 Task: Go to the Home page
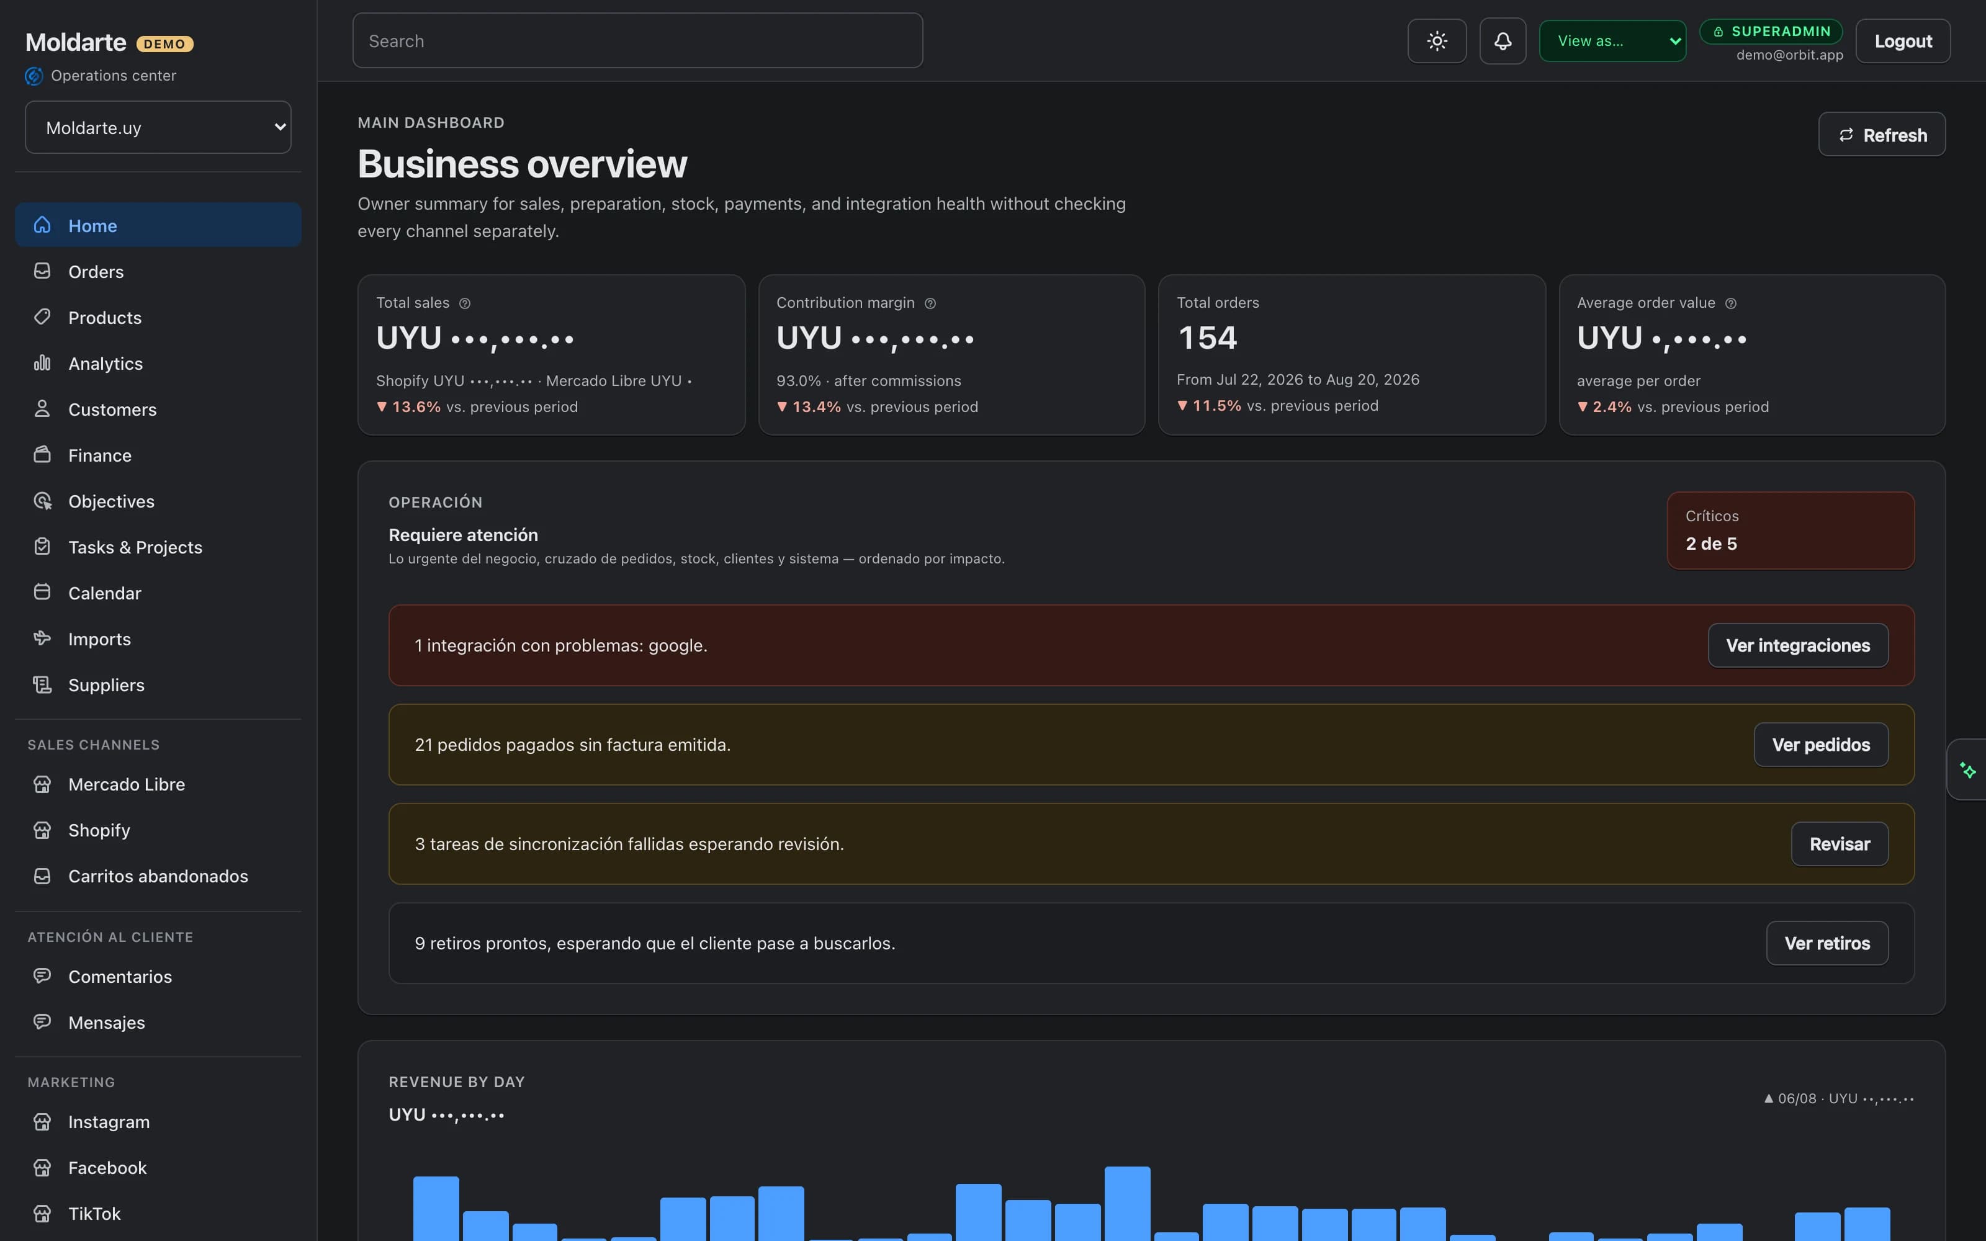(x=158, y=225)
